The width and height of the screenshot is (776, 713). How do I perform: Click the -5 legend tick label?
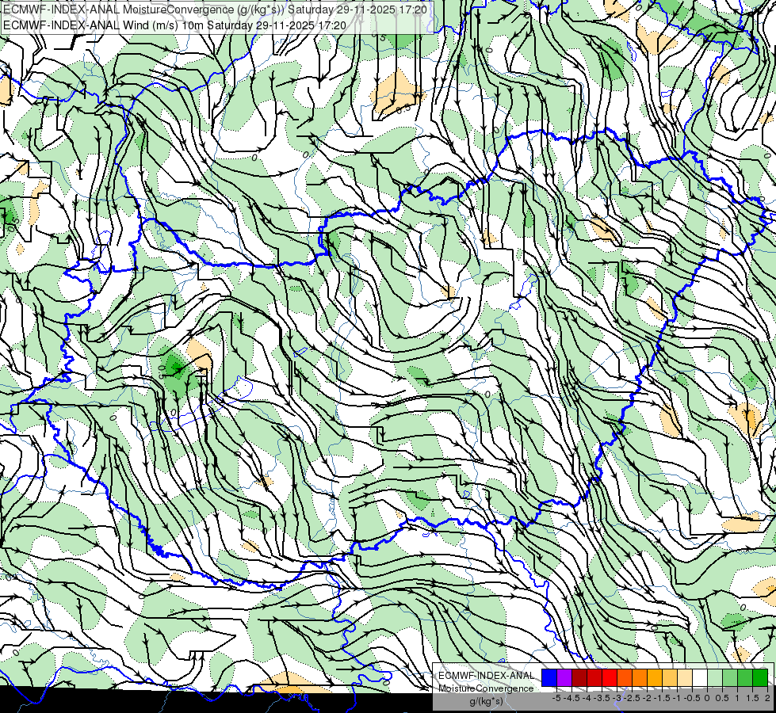click(x=556, y=698)
